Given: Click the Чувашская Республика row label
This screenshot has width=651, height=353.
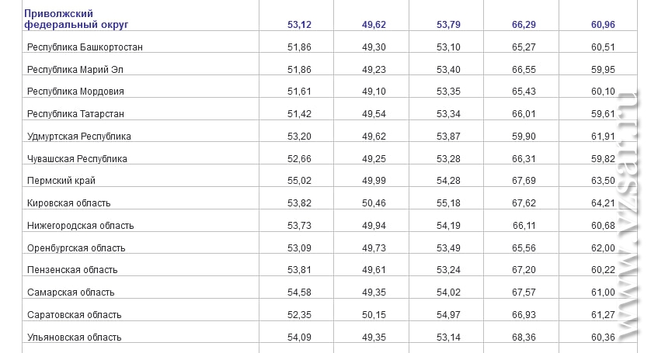Looking at the screenshot, I should (77, 159).
